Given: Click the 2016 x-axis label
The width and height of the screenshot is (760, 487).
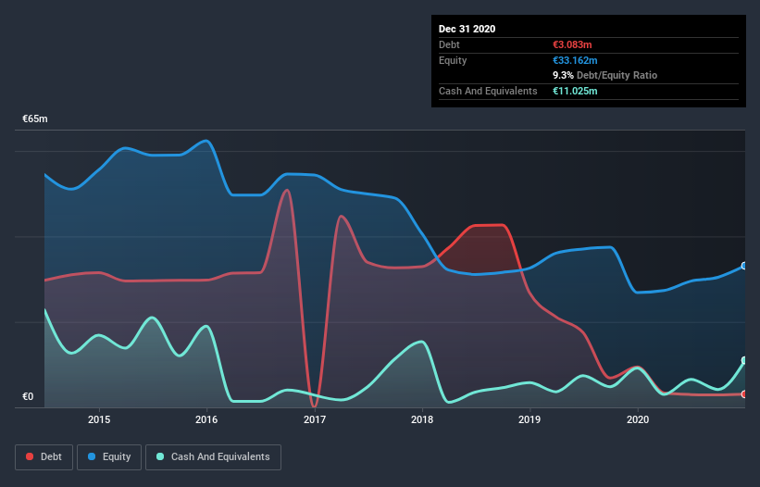Looking at the screenshot, I should pos(206,419).
